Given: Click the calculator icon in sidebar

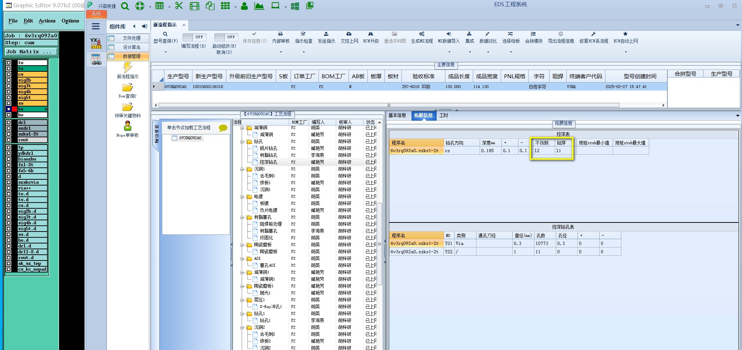Looking at the screenshot, I should (96, 59).
